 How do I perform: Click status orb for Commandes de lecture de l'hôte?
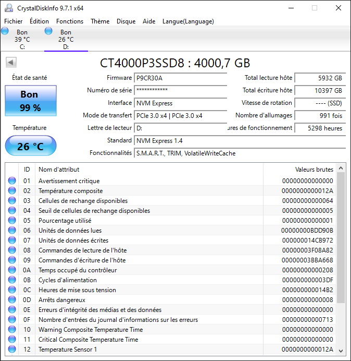pyautogui.click(x=12, y=250)
